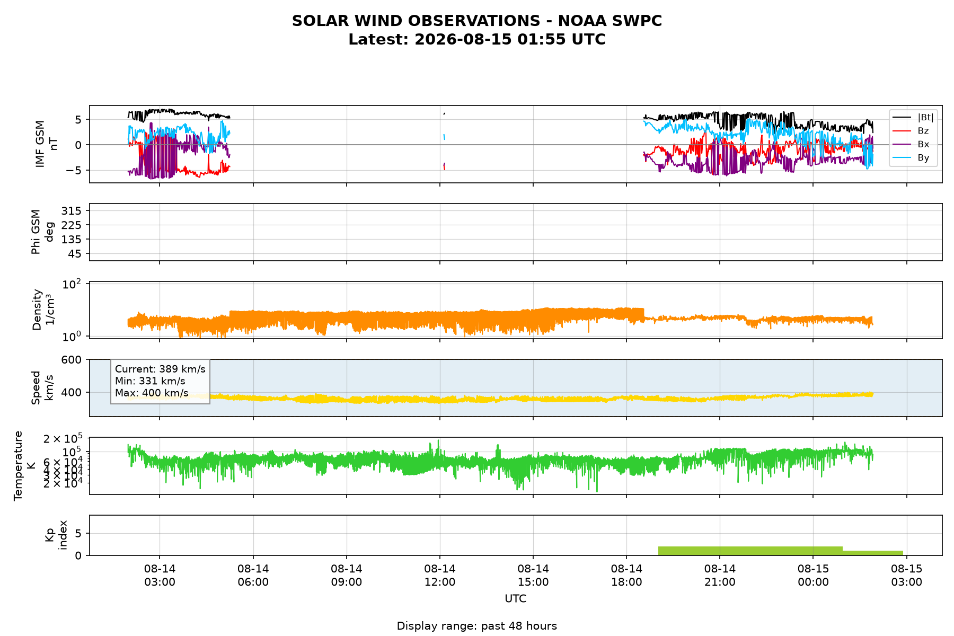The width and height of the screenshot is (954, 636).
Task: Click the cyan By legend line swatch
Action: tap(902, 157)
